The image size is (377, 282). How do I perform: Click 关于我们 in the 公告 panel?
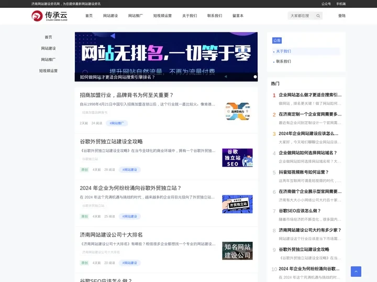(x=283, y=51)
